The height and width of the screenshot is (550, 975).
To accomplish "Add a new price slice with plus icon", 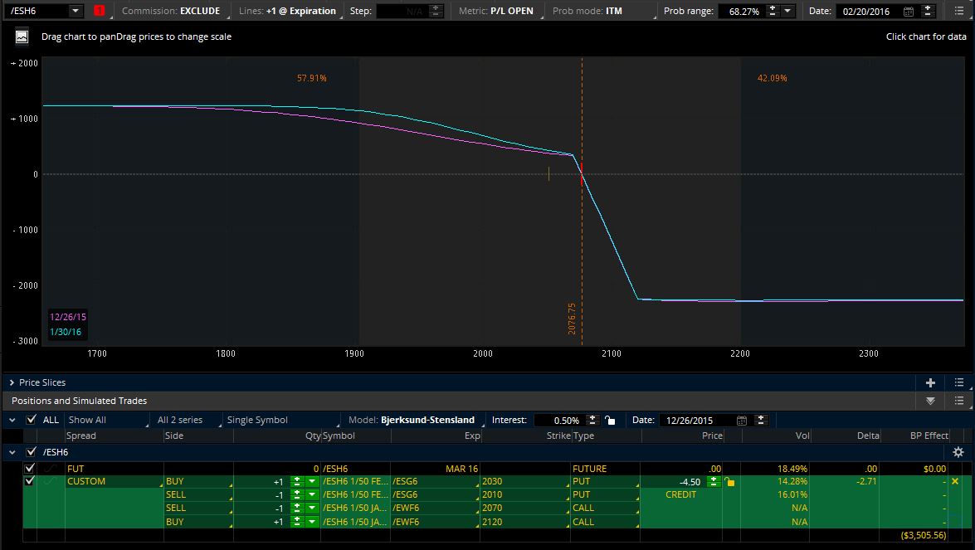I will pyautogui.click(x=930, y=382).
